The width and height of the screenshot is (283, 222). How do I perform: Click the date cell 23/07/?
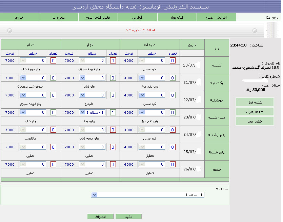tap(192, 117)
